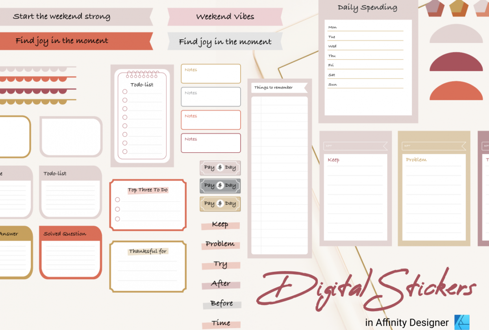Select the 'After' washi tape label
The width and height of the screenshot is (489, 330).
221,284
